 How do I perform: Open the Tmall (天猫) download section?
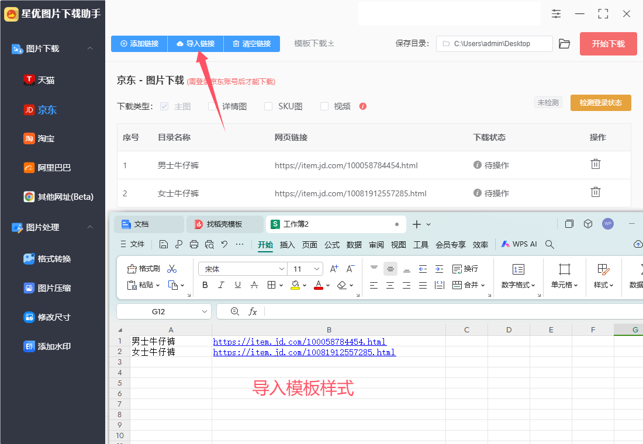click(39, 80)
